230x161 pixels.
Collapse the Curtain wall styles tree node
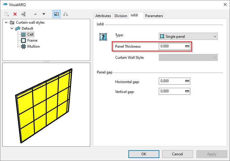point(6,22)
